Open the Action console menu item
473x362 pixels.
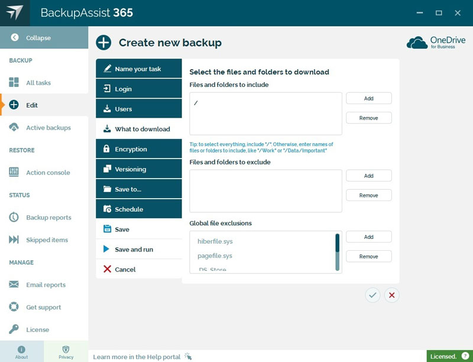pos(44,172)
